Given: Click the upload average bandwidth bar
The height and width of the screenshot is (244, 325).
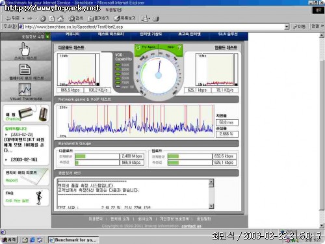Looking at the screenshot, I should coord(190,156).
